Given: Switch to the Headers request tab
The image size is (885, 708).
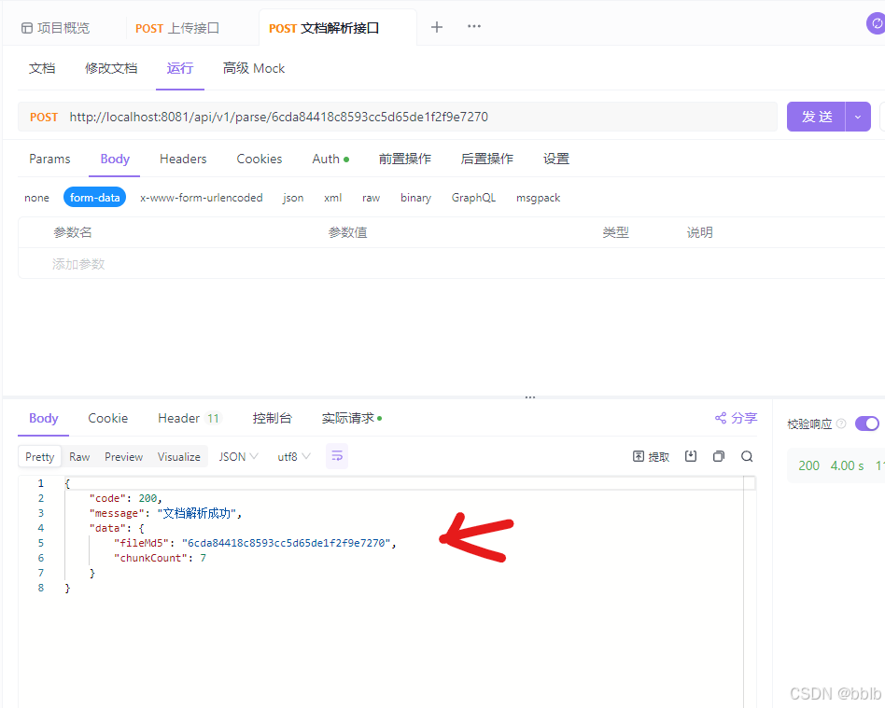Looking at the screenshot, I should (x=183, y=159).
